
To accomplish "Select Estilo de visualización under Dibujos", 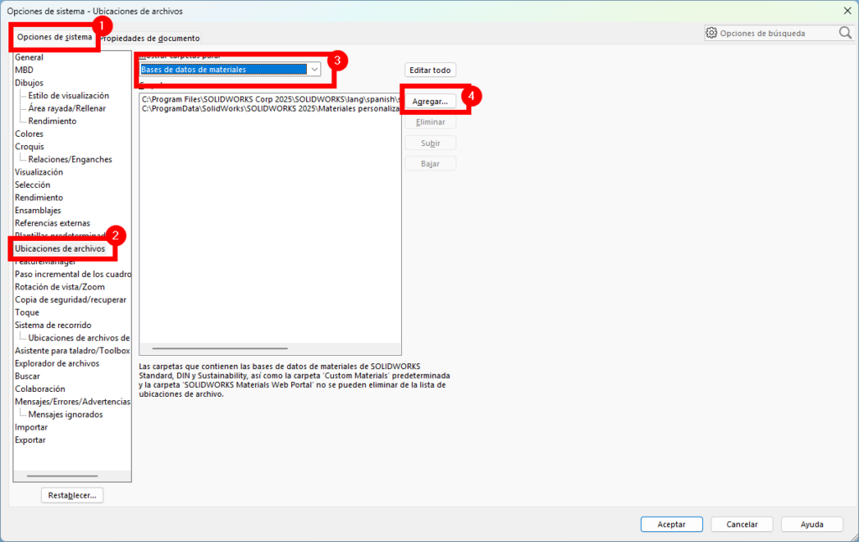I will [69, 96].
